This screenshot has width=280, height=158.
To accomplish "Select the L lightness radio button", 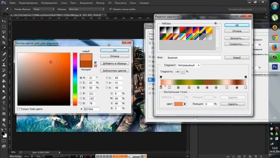I will [107, 78].
